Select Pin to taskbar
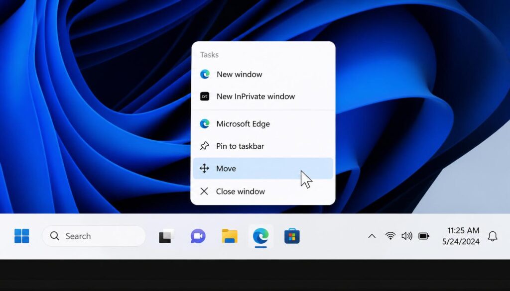The image size is (510, 291). pos(263,146)
